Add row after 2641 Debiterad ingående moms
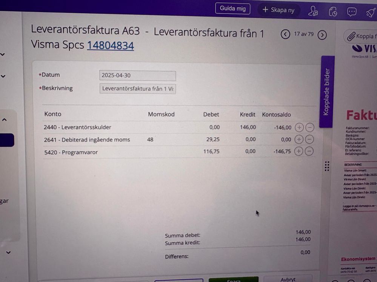Viewport: 377px width, 282px height. point(299,139)
